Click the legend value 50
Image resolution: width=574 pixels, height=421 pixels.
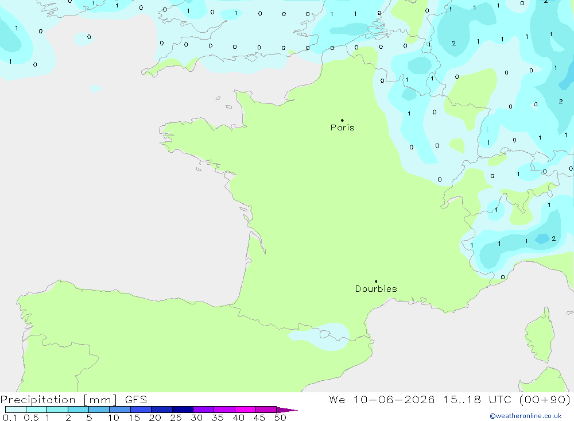coord(280,418)
